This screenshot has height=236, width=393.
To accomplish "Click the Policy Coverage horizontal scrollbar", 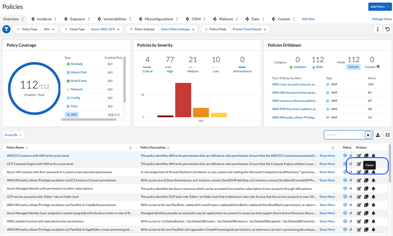I will coord(89,120).
